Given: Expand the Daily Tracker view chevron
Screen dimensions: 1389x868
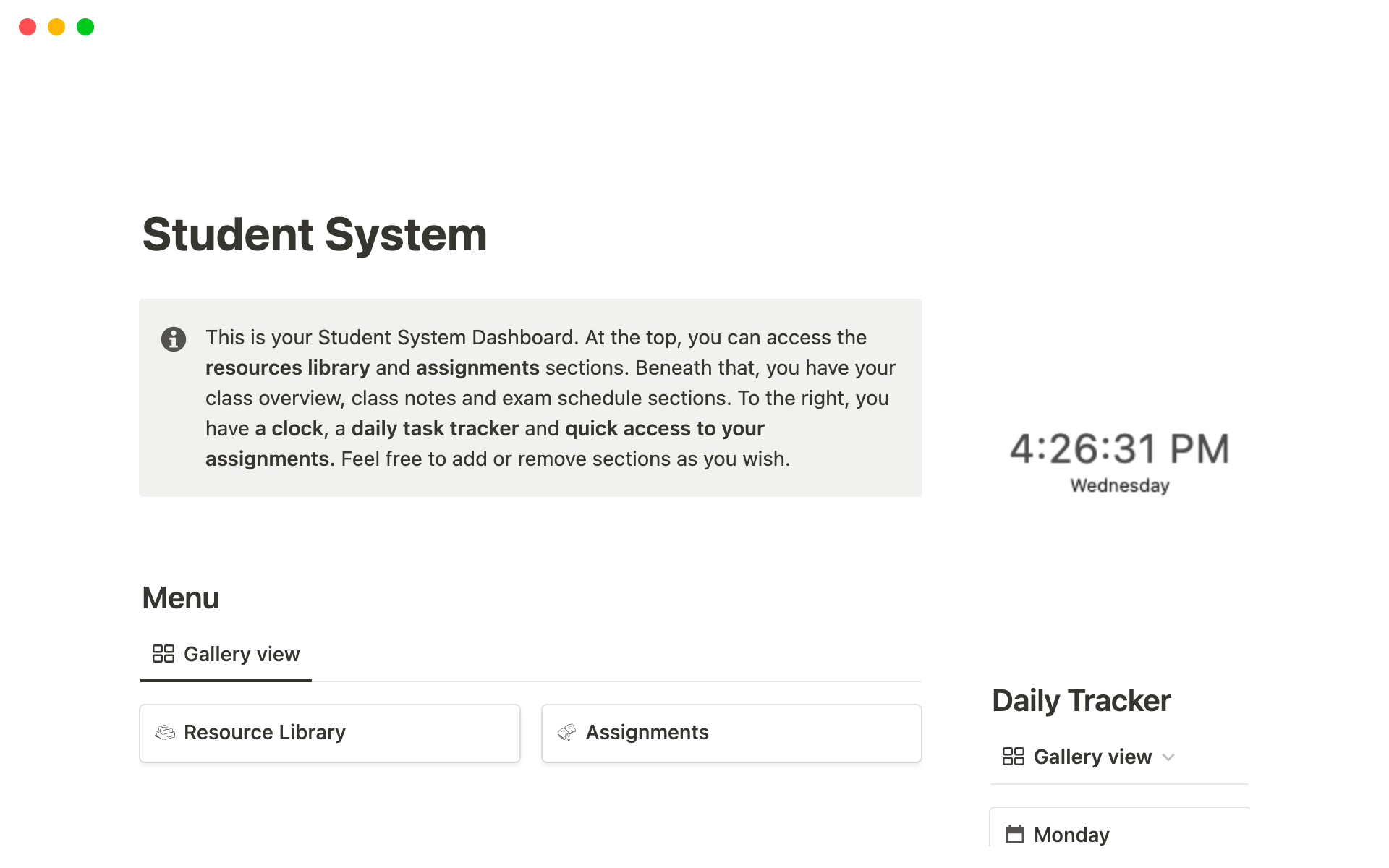Looking at the screenshot, I should pyautogui.click(x=1168, y=757).
